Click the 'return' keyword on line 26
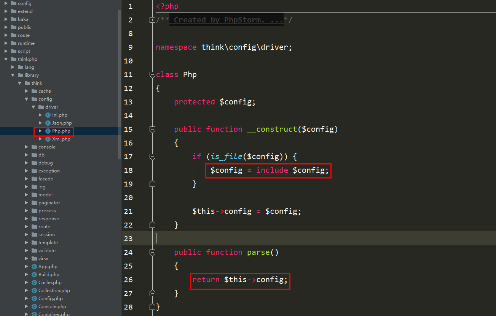Image resolution: width=496 pixels, height=316 pixels. click(x=206, y=280)
